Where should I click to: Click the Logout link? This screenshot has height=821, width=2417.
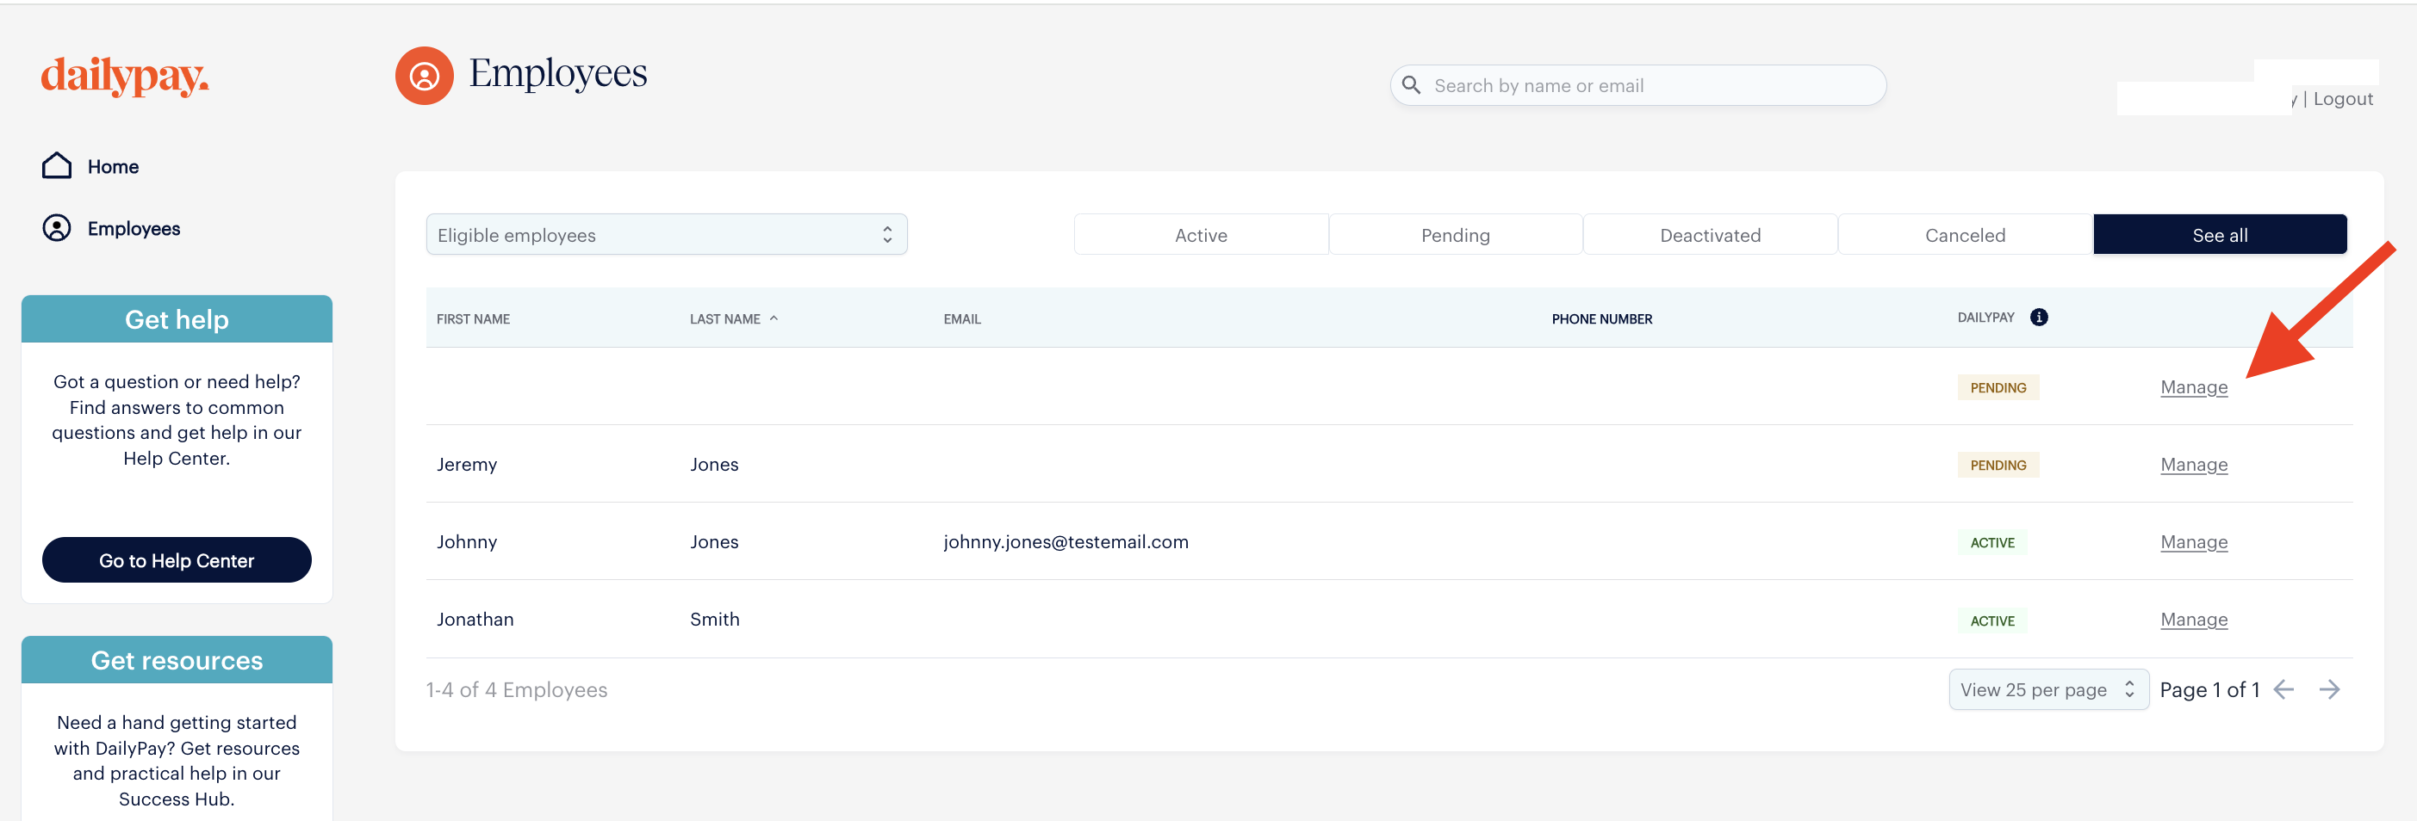click(2343, 97)
